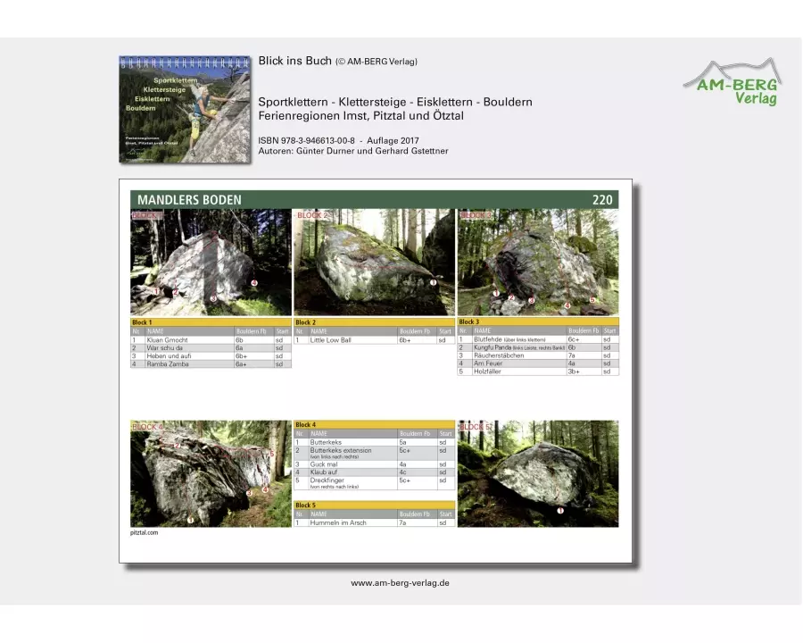Click the pitztal.com photo credit
The image size is (803, 643).
coord(144,532)
